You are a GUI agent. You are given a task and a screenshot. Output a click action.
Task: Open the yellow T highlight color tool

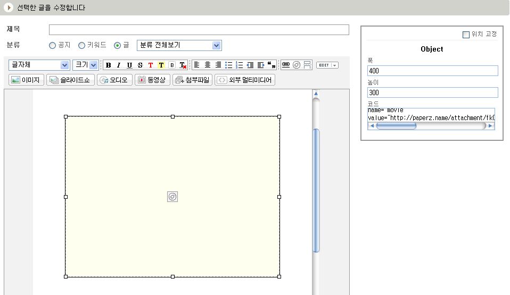click(161, 65)
